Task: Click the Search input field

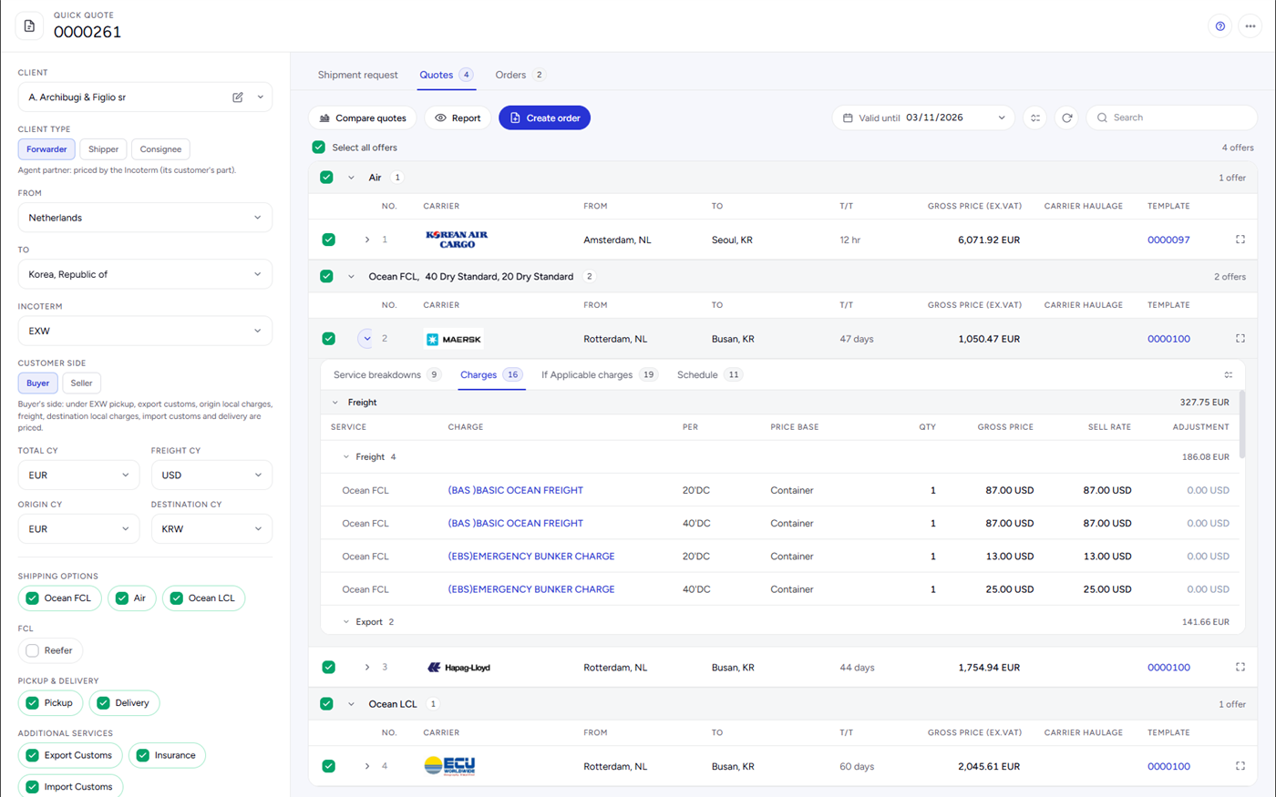Action: pos(1171,118)
